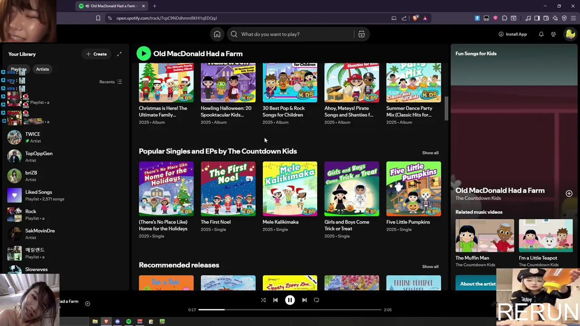The width and height of the screenshot is (580, 326).
Task: Go to the previous track
Action: pos(275,300)
